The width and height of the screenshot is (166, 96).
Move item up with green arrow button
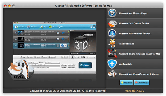63,57
